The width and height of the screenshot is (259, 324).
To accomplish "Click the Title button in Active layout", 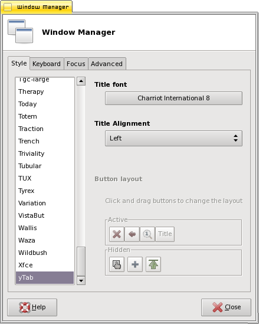I will 165,234.
